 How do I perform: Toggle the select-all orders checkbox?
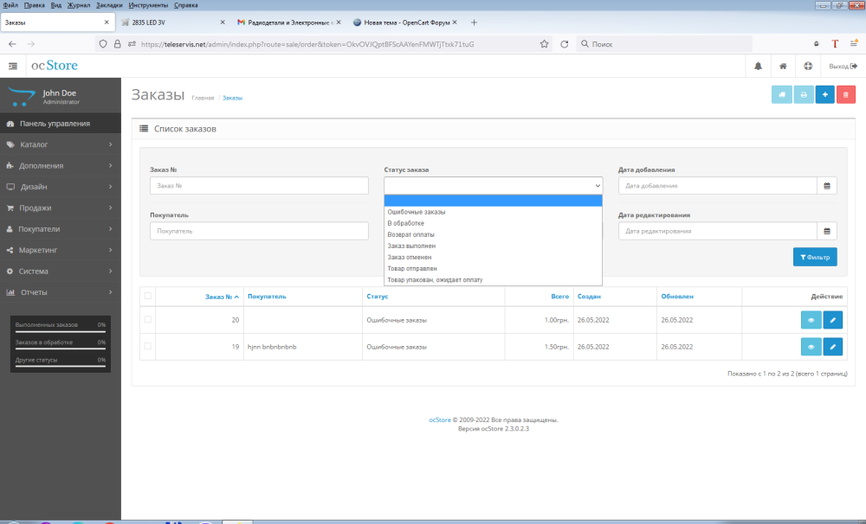pyautogui.click(x=147, y=296)
